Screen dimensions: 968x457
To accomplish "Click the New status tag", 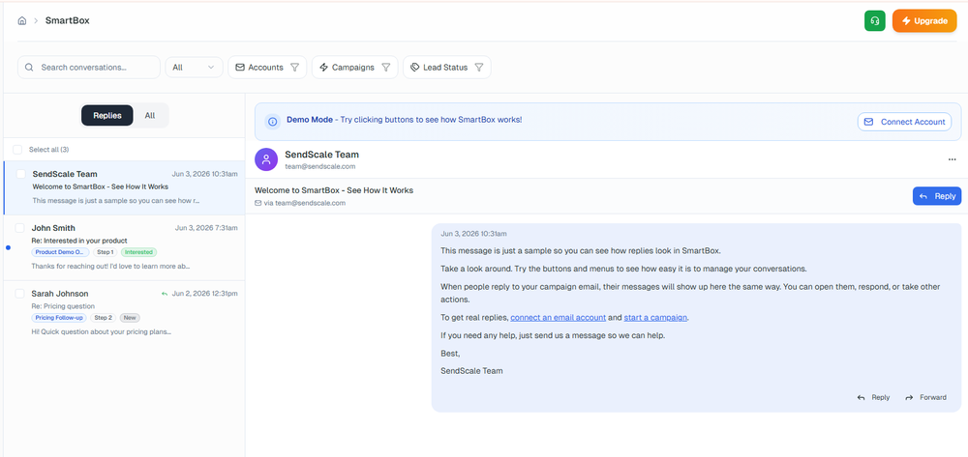I will click(x=130, y=318).
